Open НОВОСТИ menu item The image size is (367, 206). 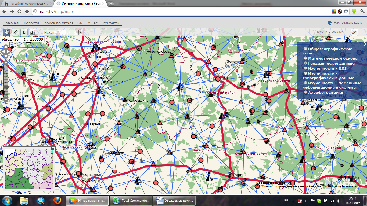[31, 23]
